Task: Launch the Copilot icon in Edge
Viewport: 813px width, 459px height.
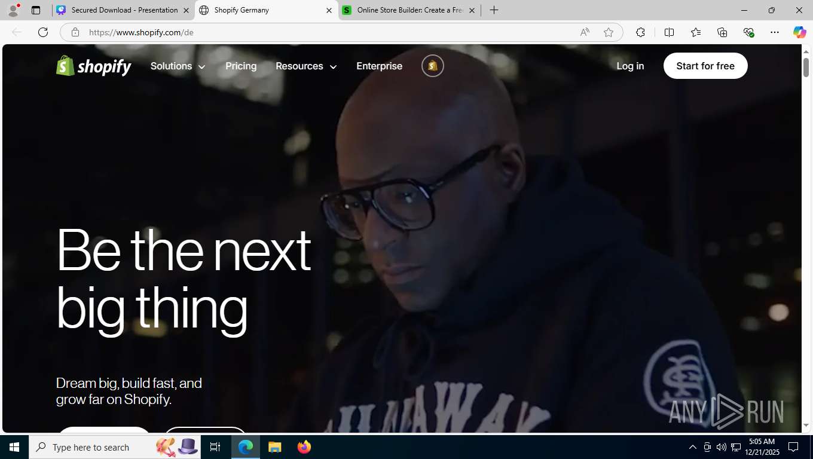Action: (x=799, y=32)
